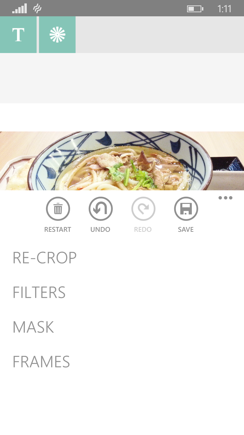Tap the data connection icon beside signal bars

pos(37,8)
